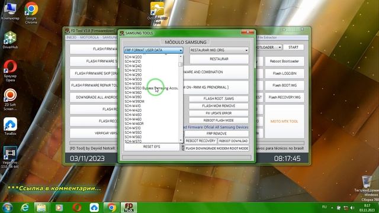Click the taskbar clock showing 8:17
The height and width of the screenshot is (213, 379).
(367, 208)
